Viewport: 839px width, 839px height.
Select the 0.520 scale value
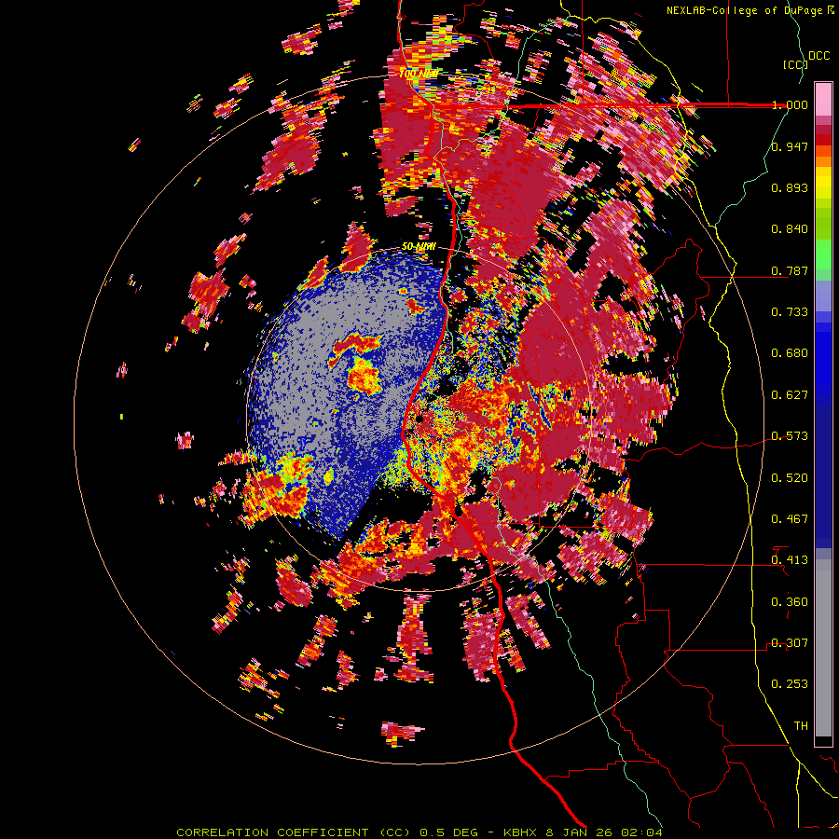click(790, 478)
